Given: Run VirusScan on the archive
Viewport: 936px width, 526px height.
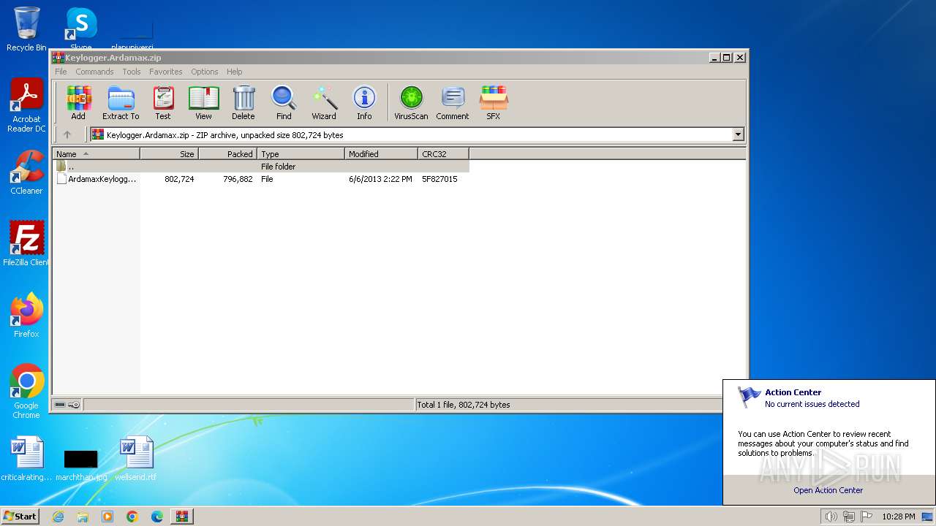Looking at the screenshot, I should click(x=411, y=102).
